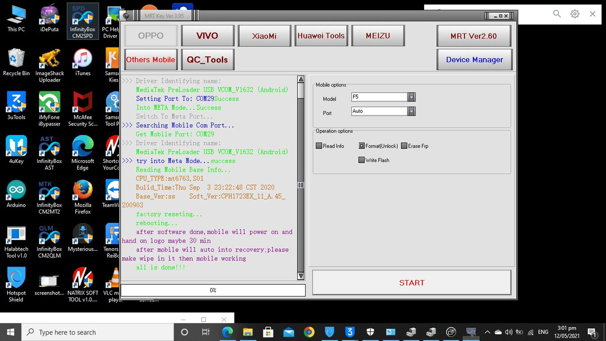This screenshot has height=341, width=606.
Task: Launch 4uKey desktop shortcut
Action: pyautogui.click(x=16, y=150)
